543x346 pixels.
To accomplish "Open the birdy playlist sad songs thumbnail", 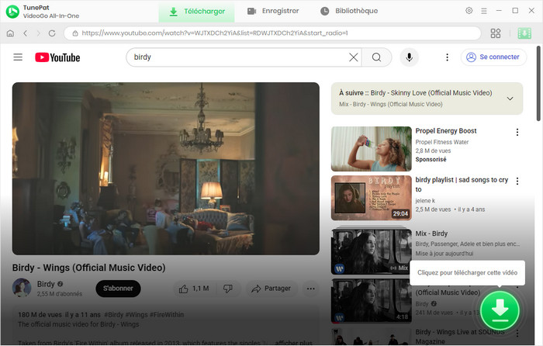I will (x=371, y=198).
